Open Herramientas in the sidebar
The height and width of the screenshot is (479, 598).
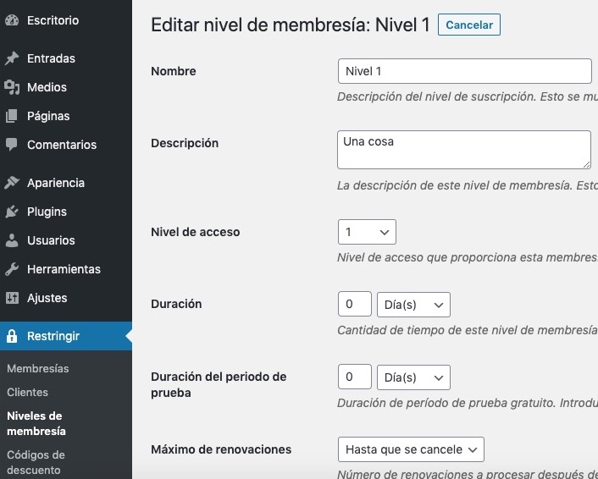click(66, 269)
